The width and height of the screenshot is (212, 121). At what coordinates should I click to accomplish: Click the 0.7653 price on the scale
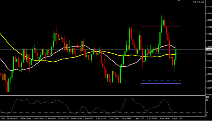208,81
